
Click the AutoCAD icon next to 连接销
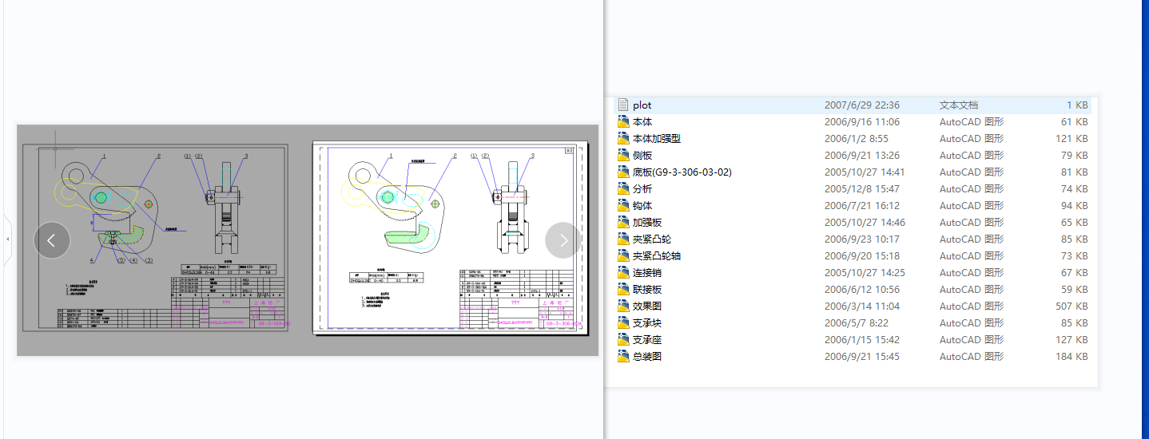tap(624, 272)
